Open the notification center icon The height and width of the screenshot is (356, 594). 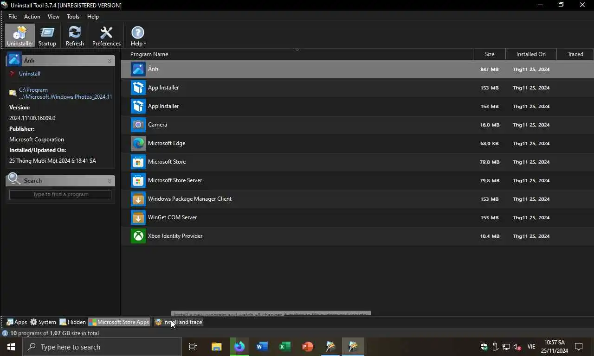click(579, 347)
